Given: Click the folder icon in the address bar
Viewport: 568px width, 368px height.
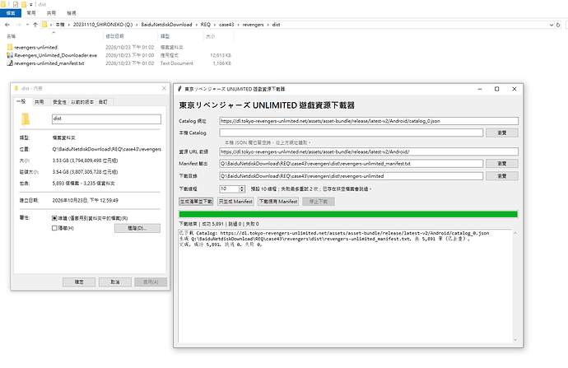Looking at the screenshot, I should point(44,25).
